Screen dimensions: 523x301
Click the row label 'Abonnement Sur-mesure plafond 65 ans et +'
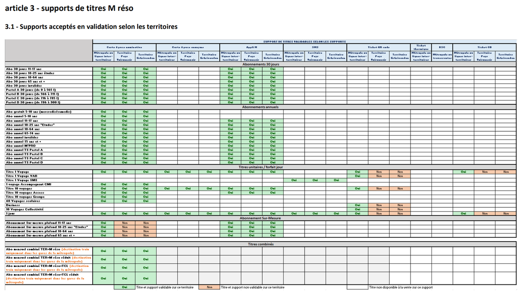coord(40,235)
